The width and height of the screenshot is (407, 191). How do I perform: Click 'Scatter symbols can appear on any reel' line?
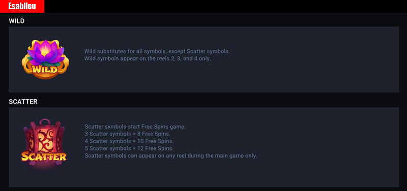(171, 156)
